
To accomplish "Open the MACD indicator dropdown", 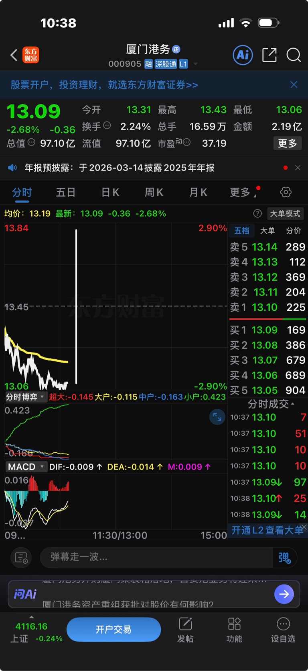I will (x=26, y=467).
